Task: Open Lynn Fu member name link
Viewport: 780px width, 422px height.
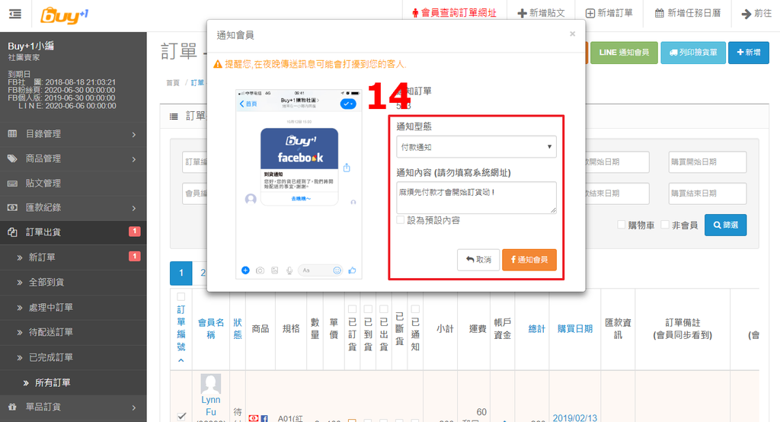Action: coord(211,406)
